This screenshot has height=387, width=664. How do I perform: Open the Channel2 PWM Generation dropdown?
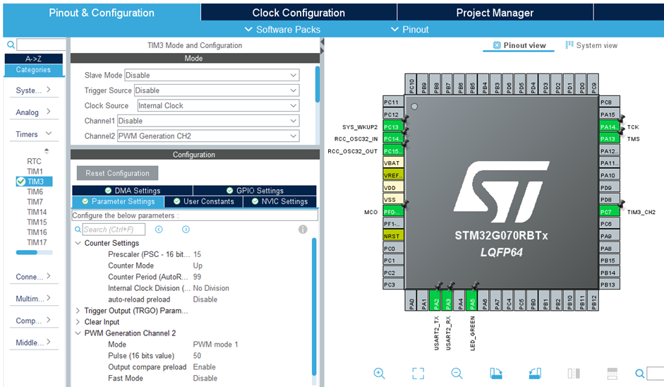pos(208,136)
